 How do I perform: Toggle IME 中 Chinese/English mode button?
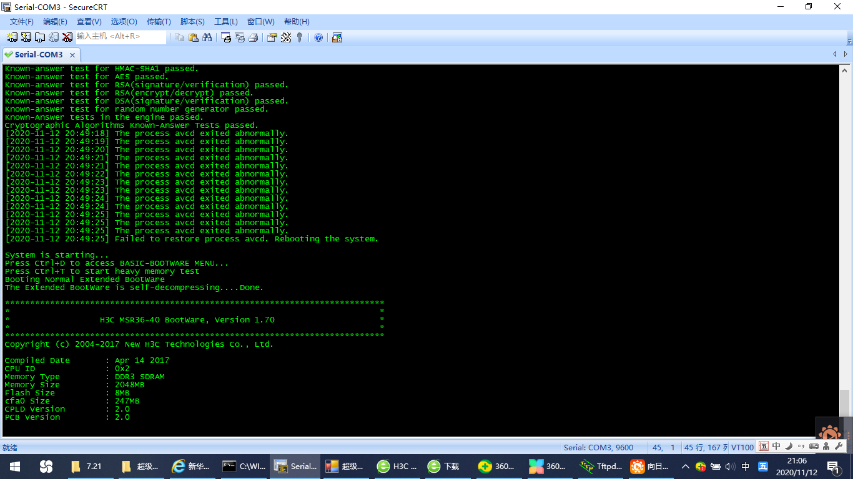[776, 446]
